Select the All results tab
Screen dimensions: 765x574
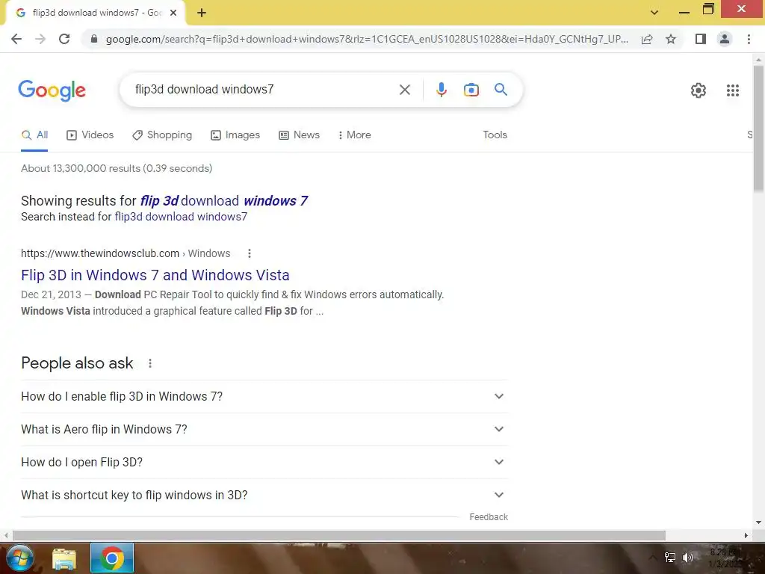click(34, 135)
